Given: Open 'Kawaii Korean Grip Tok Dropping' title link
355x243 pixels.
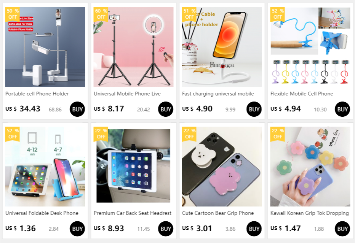Looking at the screenshot, I should tap(310, 213).
